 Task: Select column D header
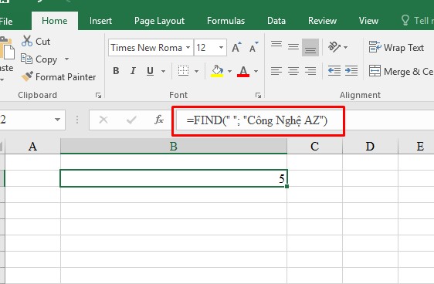(x=370, y=146)
